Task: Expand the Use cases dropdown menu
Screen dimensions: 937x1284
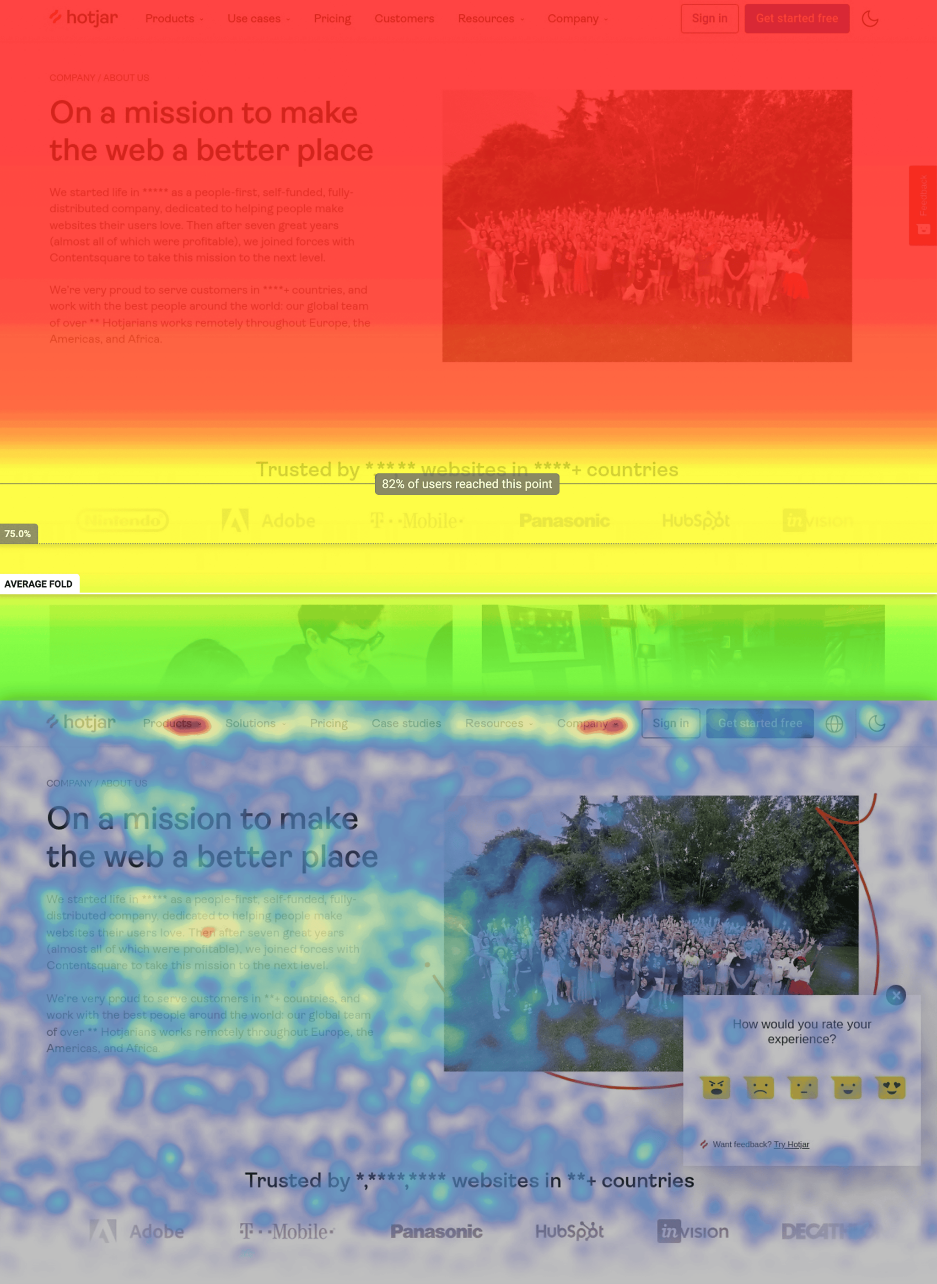Action: pos(258,18)
